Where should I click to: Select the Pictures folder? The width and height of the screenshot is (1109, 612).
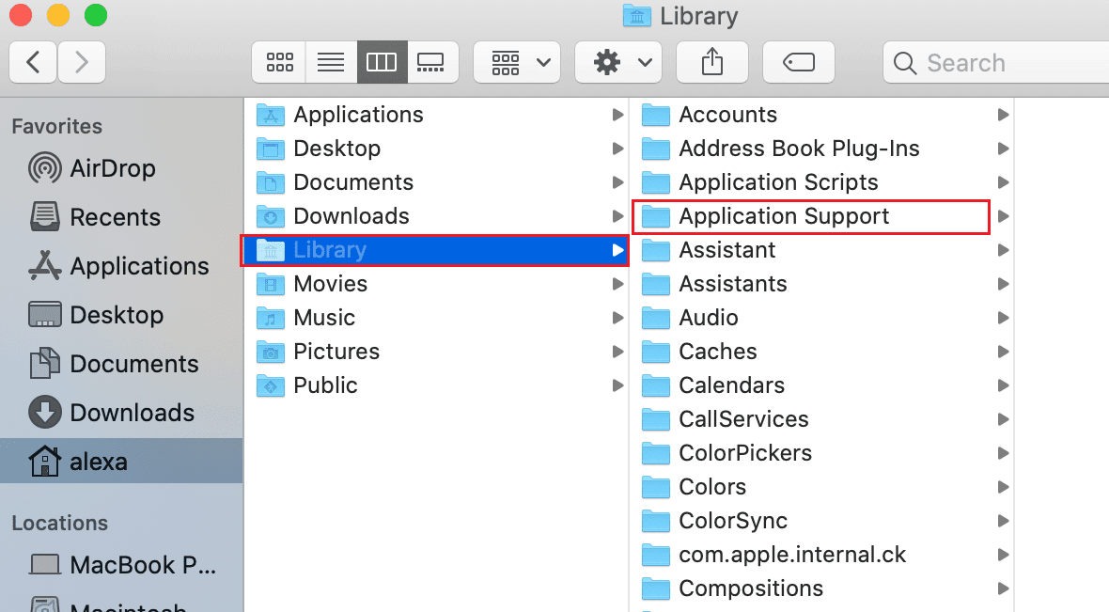pyautogui.click(x=436, y=352)
